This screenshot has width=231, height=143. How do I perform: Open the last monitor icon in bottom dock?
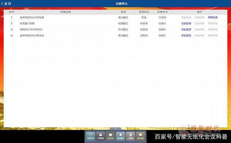tap(141, 136)
